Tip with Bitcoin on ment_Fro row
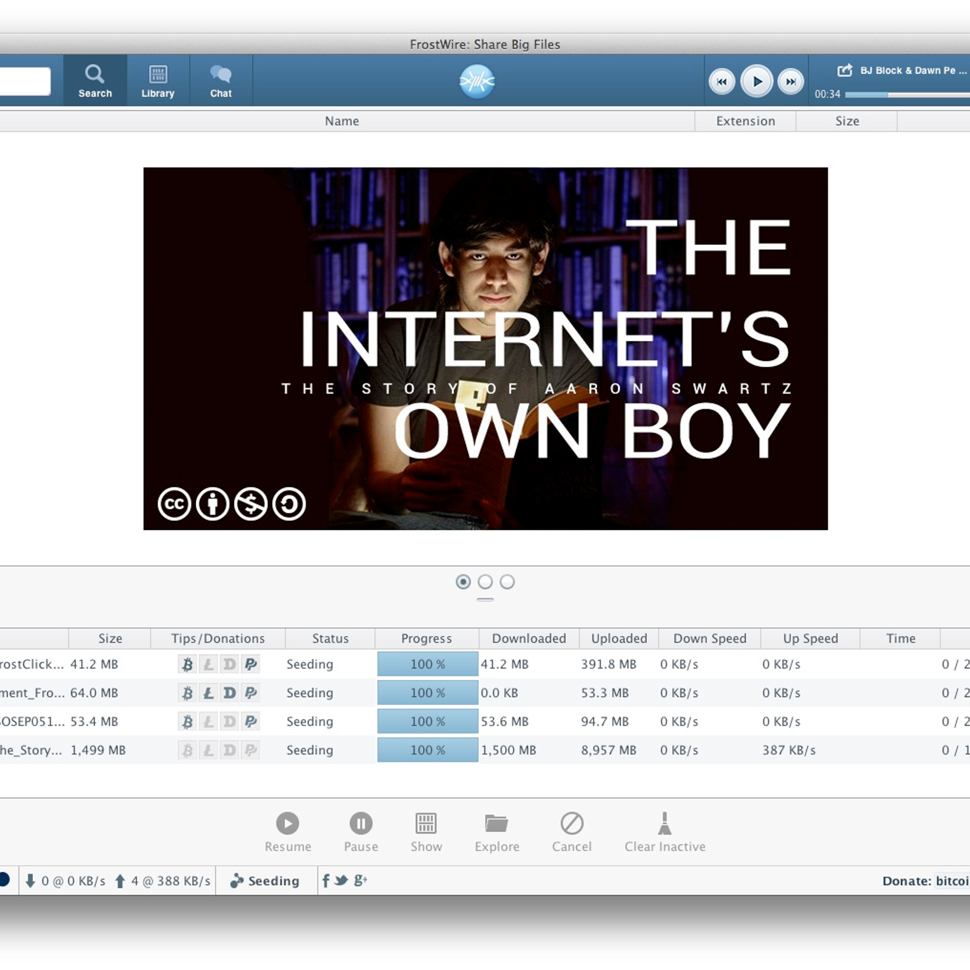The height and width of the screenshot is (970, 970). [187, 693]
